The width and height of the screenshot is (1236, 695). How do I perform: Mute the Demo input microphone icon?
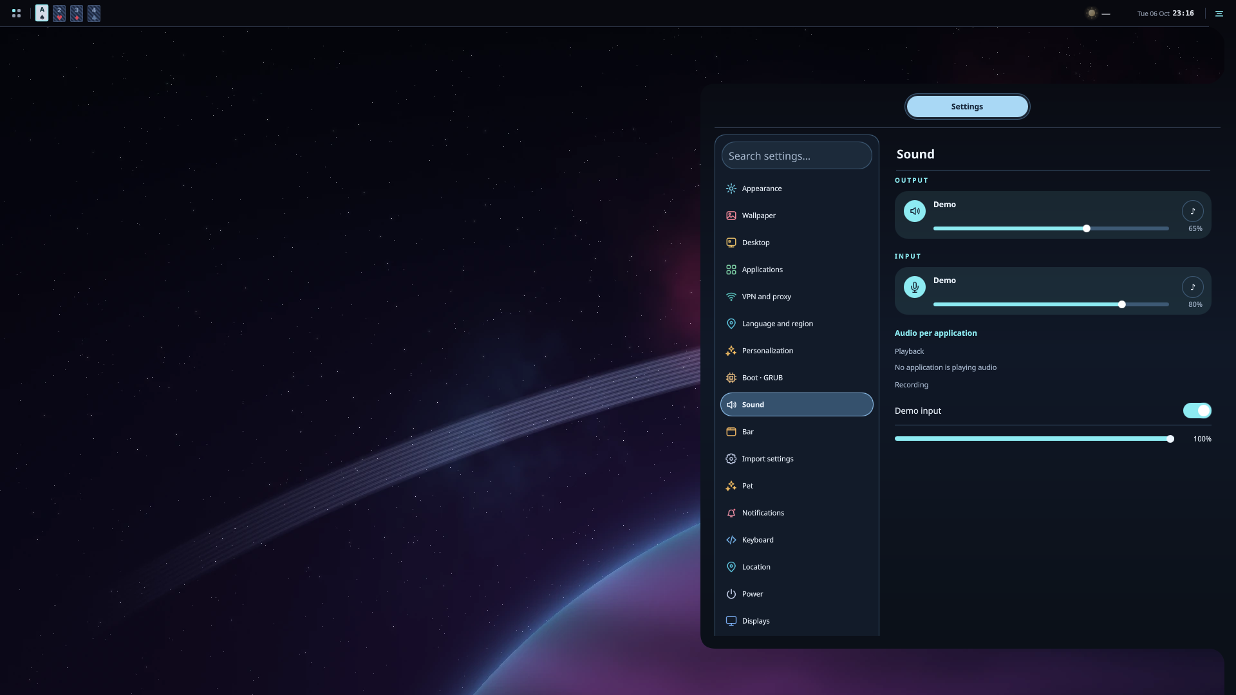click(x=914, y=287)
